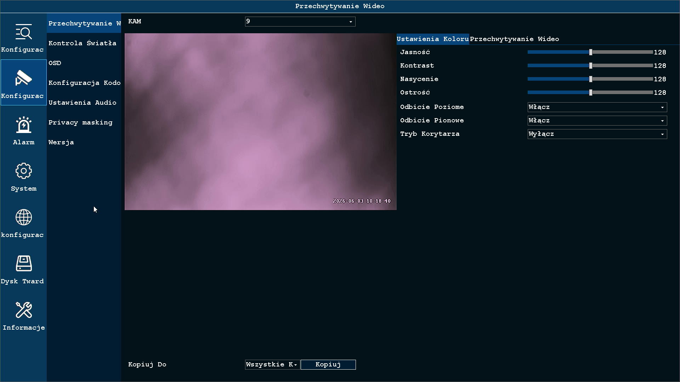Click the camera 9 video preview

click(x=260, y=122)
